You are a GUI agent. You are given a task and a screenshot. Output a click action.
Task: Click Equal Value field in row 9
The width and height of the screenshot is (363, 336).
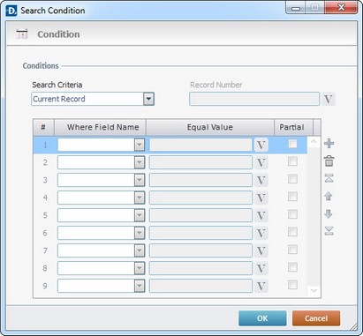pos(200,286)
